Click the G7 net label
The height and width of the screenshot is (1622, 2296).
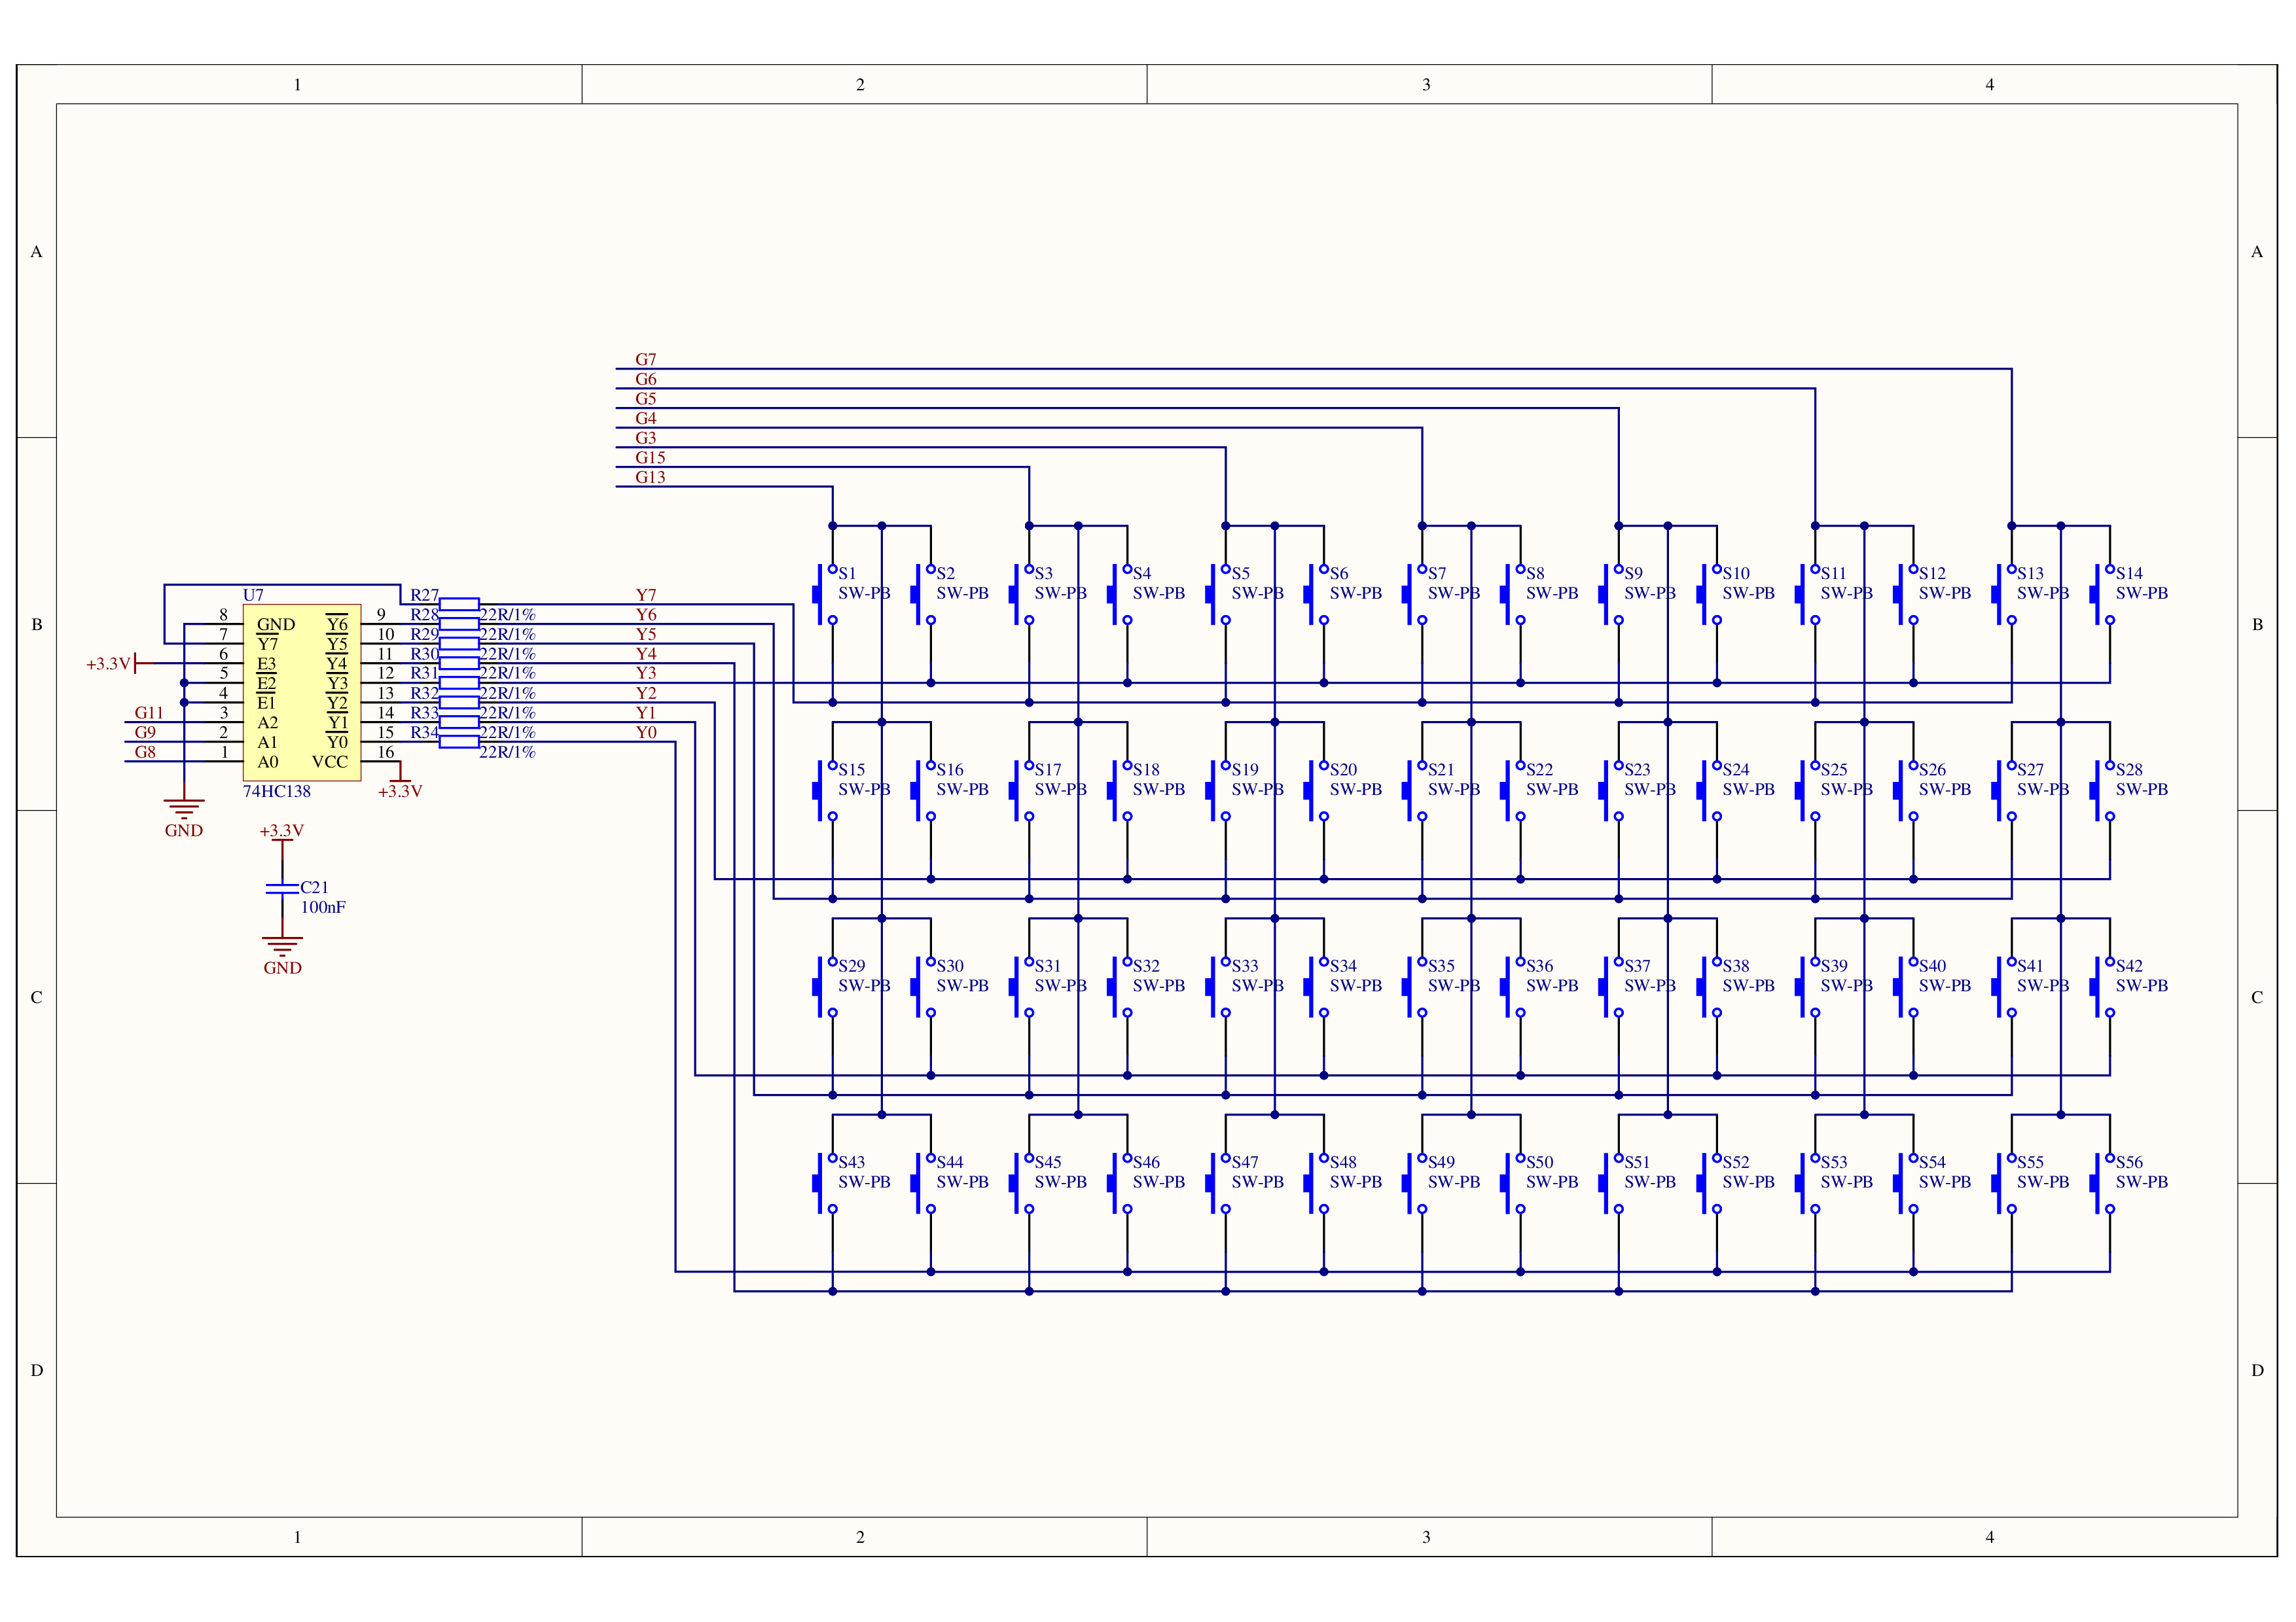pos(646,360)
